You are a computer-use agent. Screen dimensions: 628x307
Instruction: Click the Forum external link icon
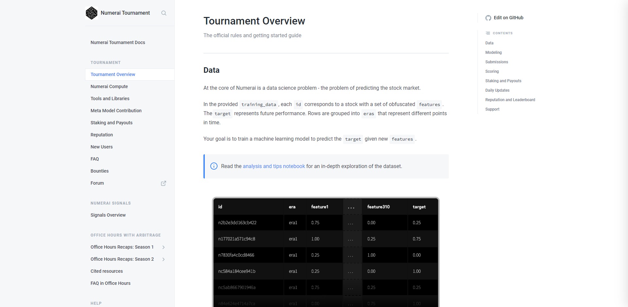coord(164,183)
